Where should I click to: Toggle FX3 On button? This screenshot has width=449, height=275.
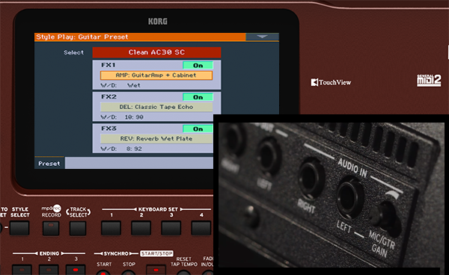198,129
